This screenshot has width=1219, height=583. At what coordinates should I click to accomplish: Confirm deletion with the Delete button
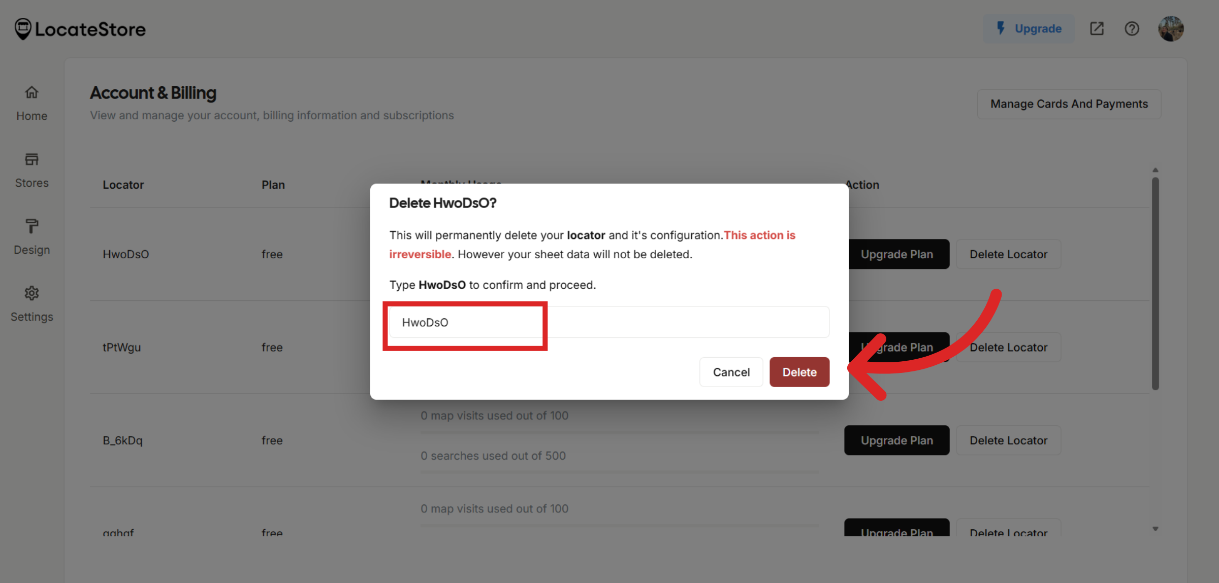tap(799, 371)
